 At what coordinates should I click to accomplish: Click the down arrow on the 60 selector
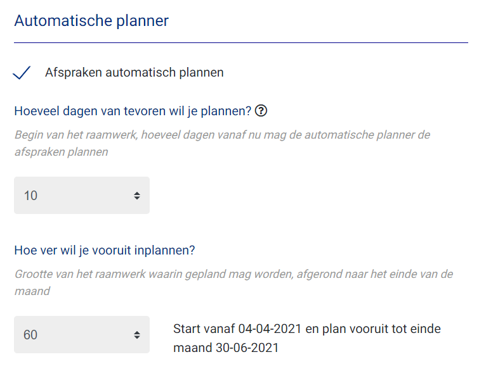137,337
